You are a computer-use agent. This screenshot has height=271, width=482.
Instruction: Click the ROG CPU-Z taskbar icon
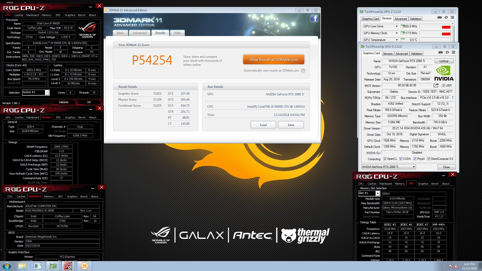[68, 266]
